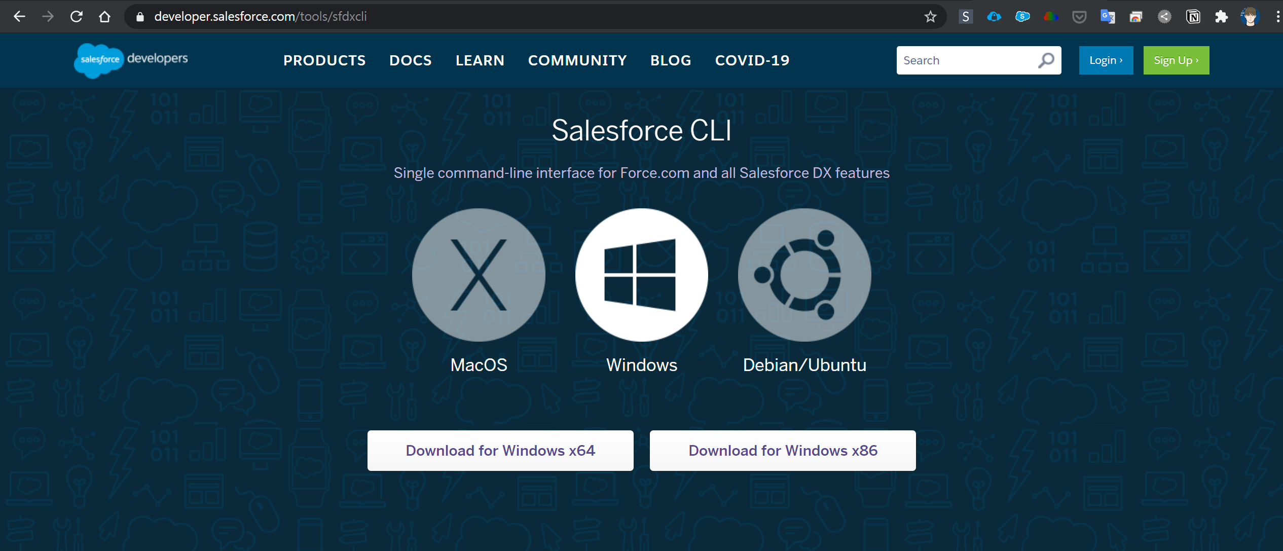
Task: Click the Salesforce developers logo
Action: click(131, 60)
